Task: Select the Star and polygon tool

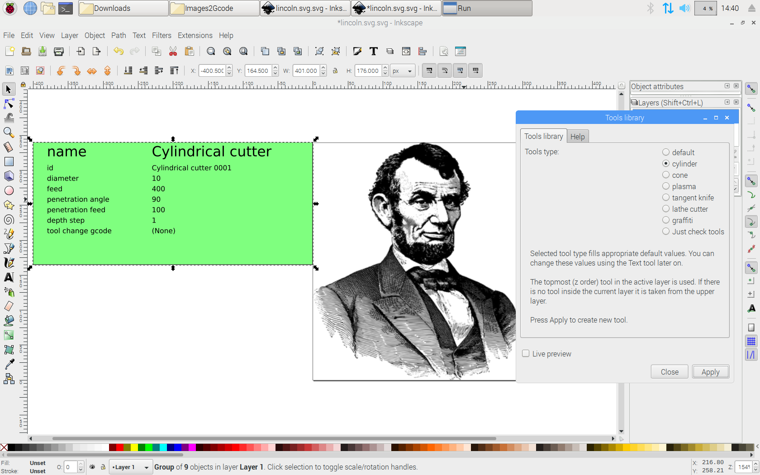Action: 9,205
